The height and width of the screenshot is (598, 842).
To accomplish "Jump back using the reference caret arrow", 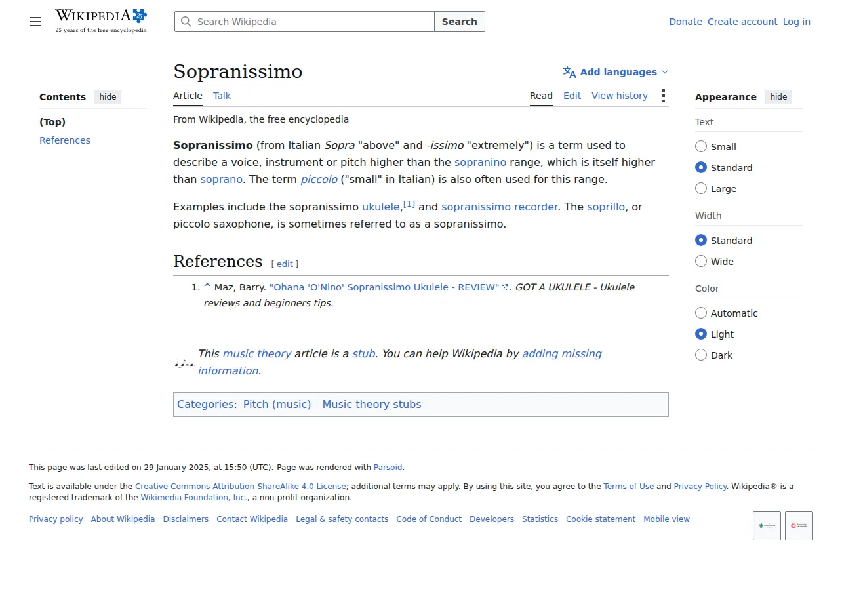I will coord(207,287).
